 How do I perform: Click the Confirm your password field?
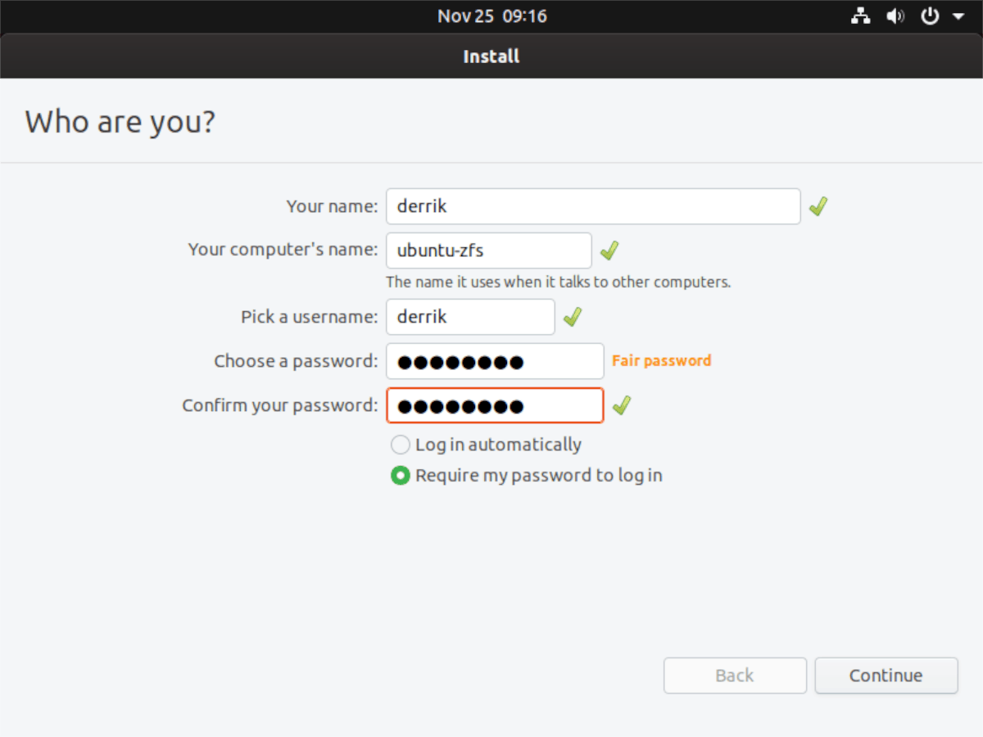(495, 405)
